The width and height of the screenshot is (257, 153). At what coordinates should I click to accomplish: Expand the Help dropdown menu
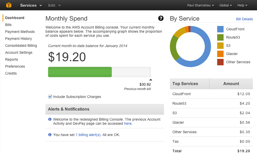[242, 5]
